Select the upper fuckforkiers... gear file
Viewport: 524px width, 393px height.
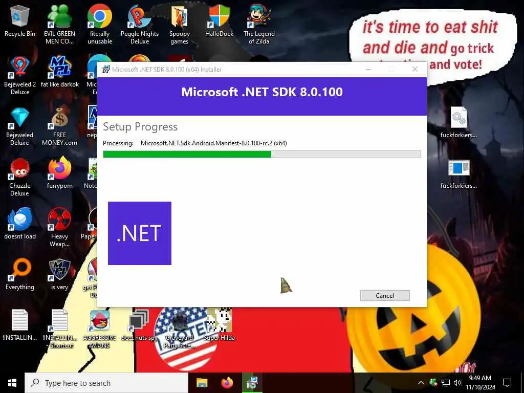458,122
